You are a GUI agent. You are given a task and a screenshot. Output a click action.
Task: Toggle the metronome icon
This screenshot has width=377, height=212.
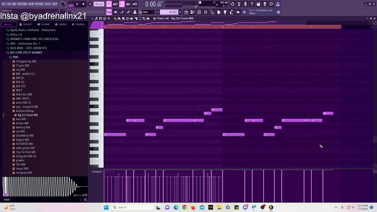point(109,4)
